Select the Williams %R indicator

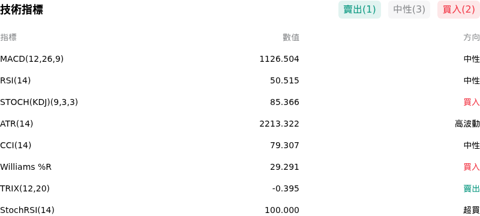tap(26, 167)
